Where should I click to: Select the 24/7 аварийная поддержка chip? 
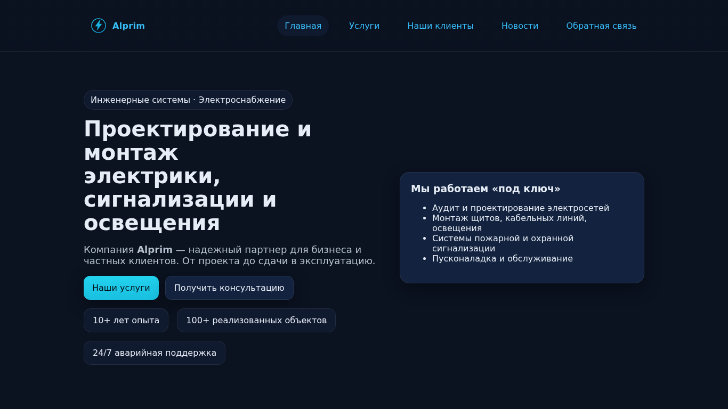click(x=154, y=353)
